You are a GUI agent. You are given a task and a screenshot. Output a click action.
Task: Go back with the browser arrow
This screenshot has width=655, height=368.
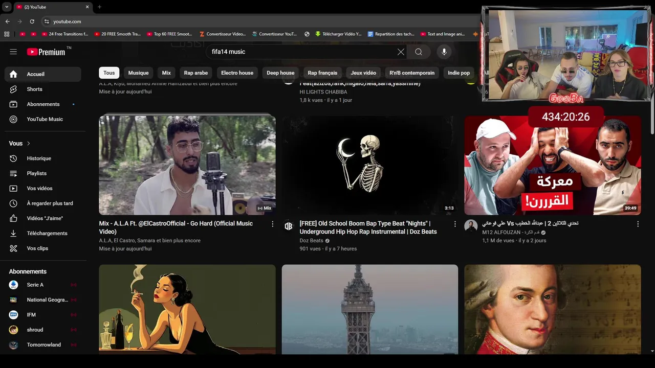click(x=7, y=21)
